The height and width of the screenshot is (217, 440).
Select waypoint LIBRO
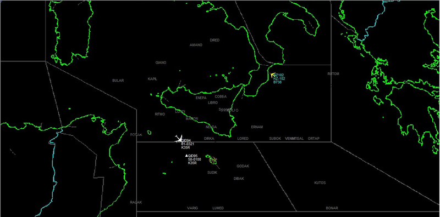(213, 103)
